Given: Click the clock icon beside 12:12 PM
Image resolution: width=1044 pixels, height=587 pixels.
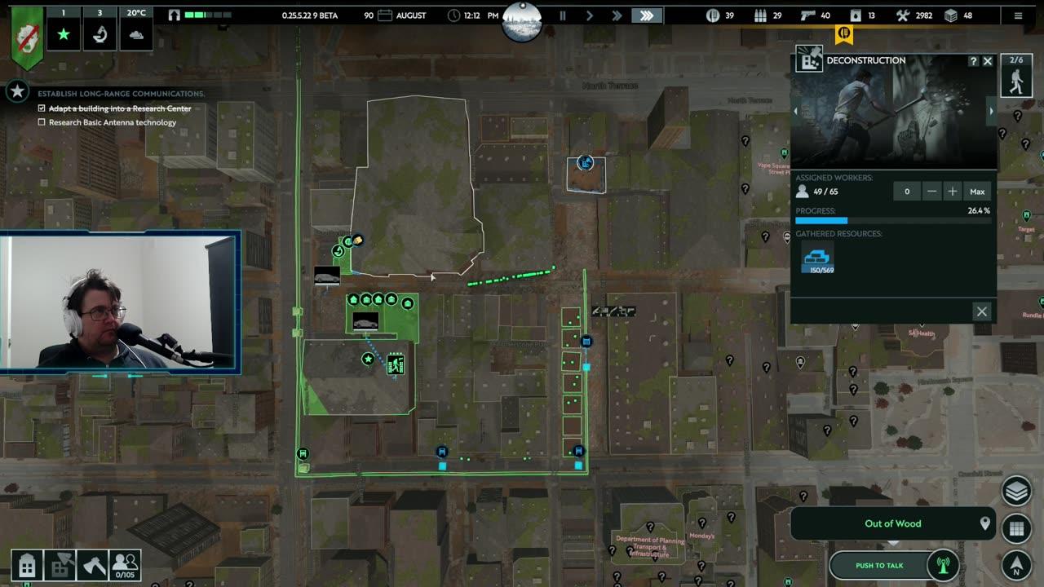Looking at the screenshot, I should 454,15.
